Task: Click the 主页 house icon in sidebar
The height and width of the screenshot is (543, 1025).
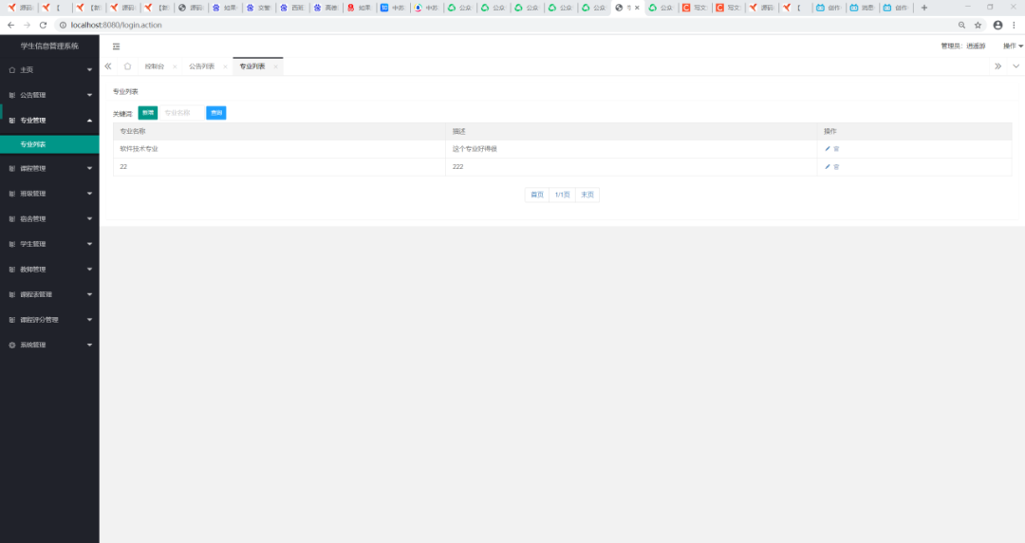Action: (11, 70)
